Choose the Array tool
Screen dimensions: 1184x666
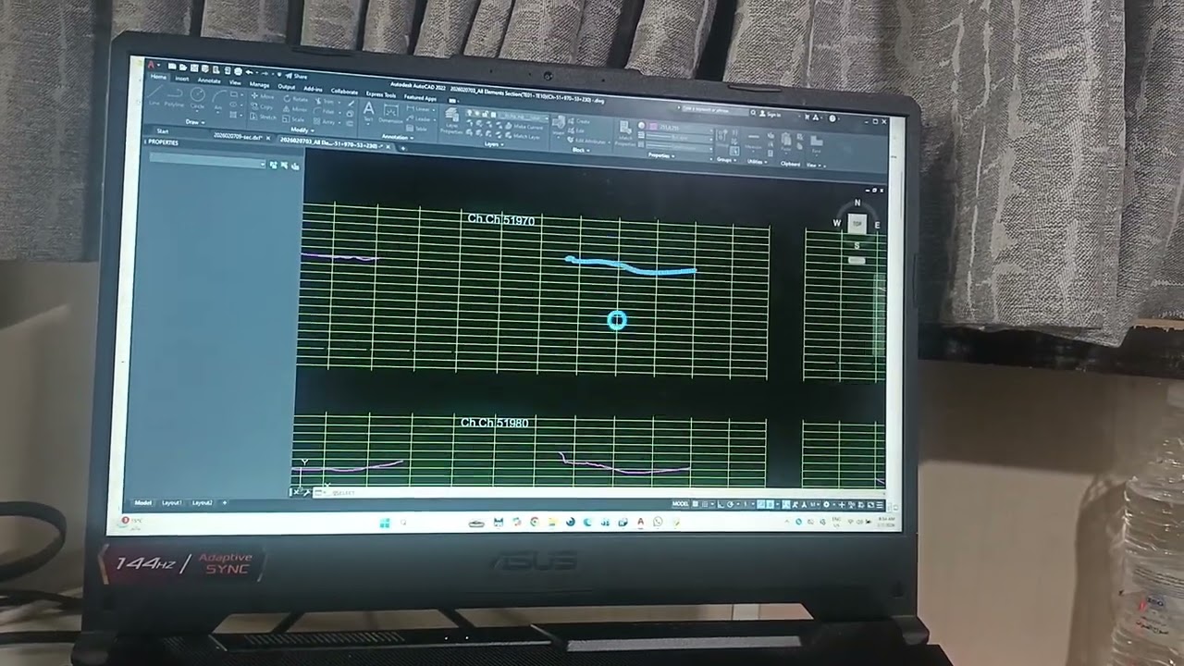325,121
